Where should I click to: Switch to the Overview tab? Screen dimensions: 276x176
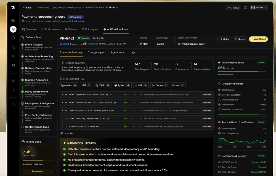[29, 30]
